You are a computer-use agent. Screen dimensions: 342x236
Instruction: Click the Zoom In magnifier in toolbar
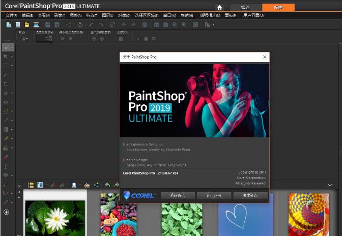184,25
